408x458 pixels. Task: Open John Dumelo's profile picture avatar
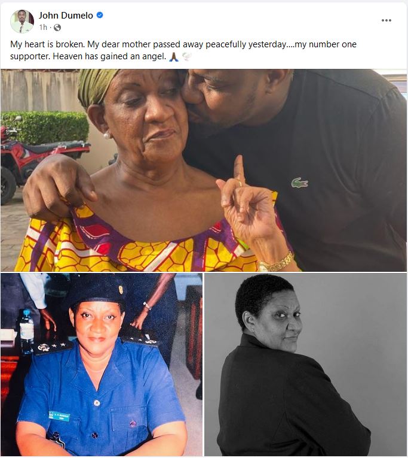[22, 21]
